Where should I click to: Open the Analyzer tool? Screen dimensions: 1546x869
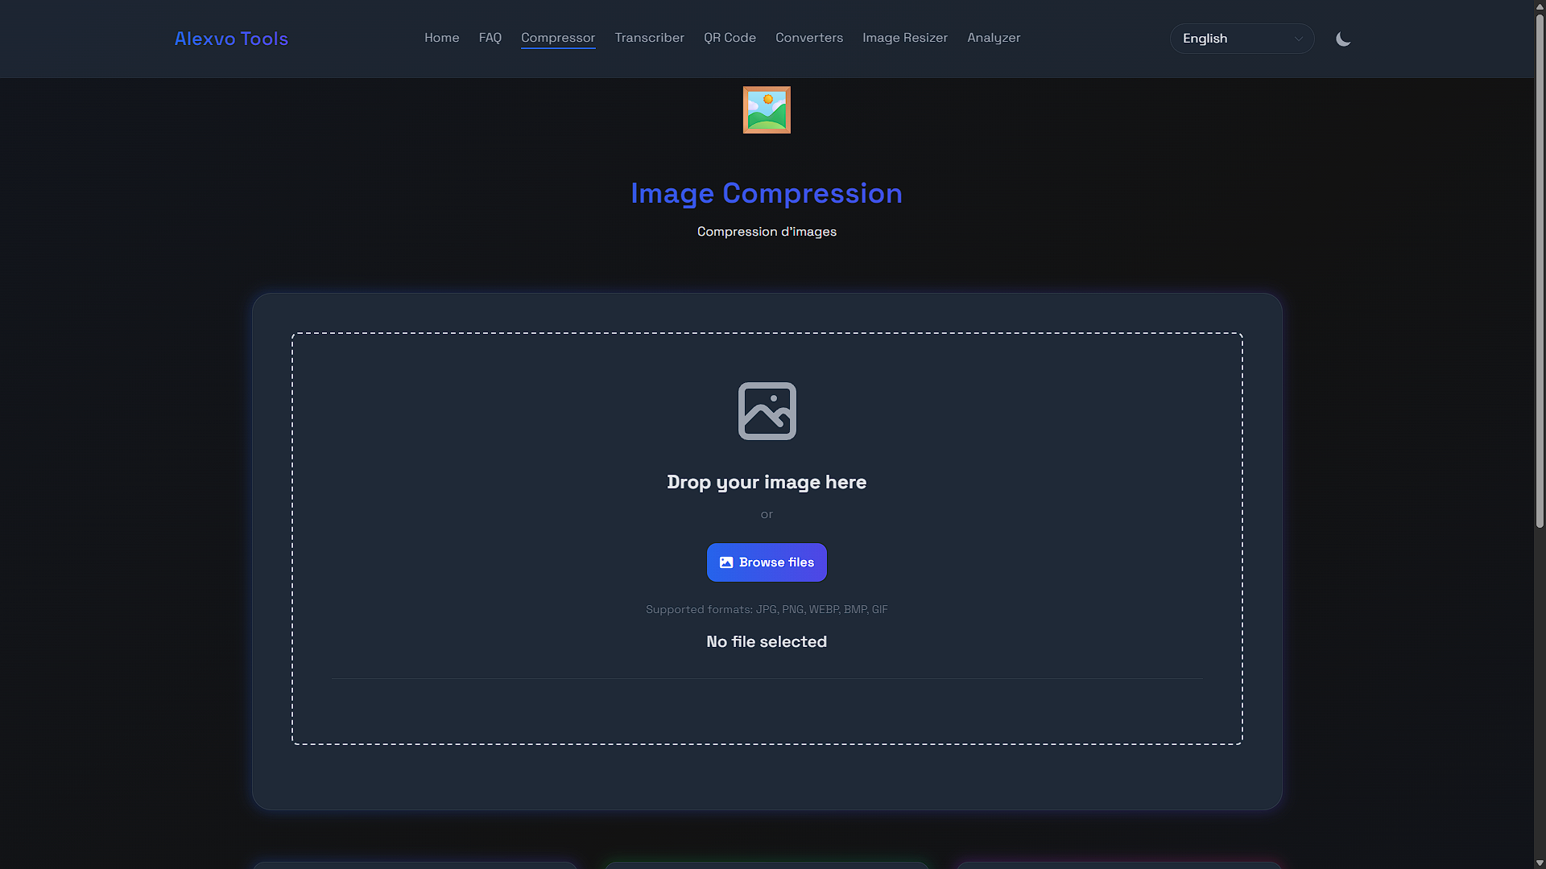click(994, 38)
